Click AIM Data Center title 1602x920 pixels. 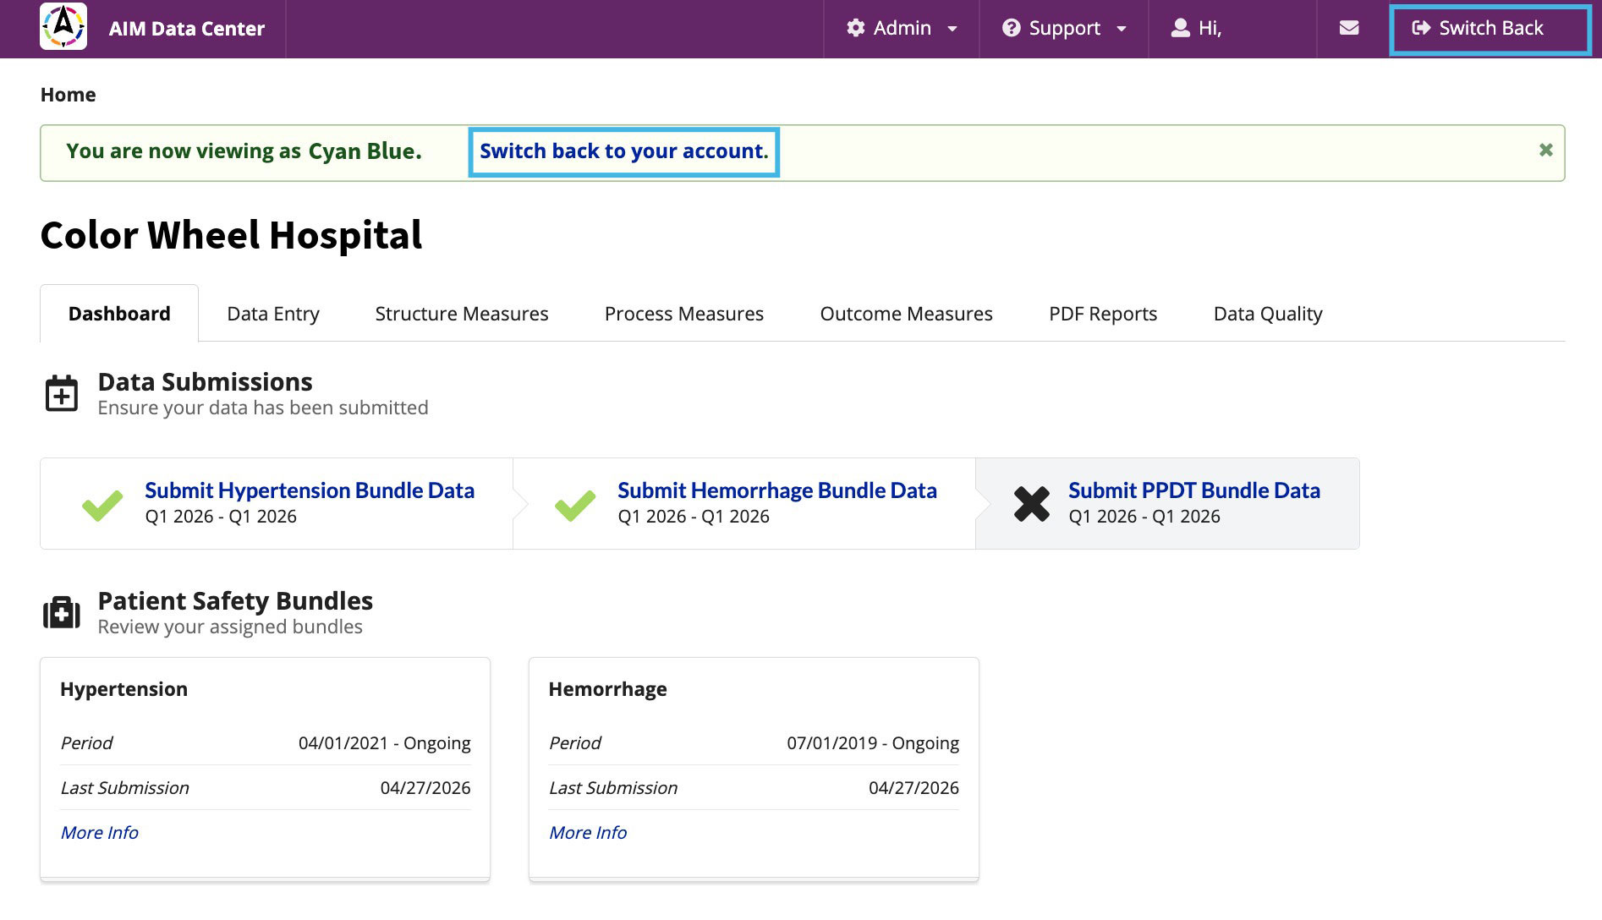pyautogui.click(x=187, y=29)
